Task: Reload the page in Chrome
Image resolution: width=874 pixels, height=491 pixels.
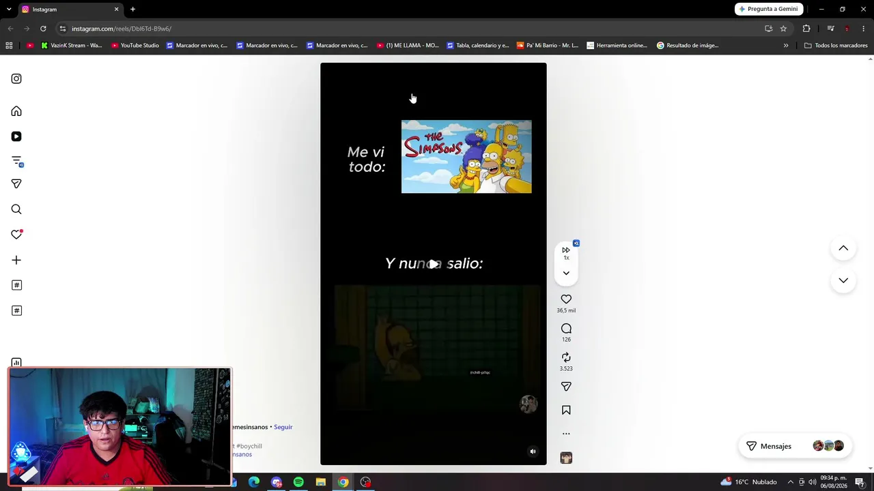Action: tap(43, 29)
